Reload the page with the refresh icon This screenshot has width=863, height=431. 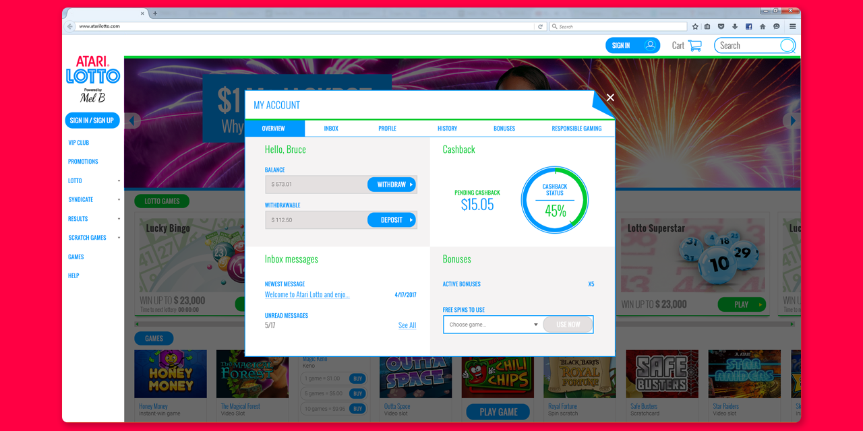coord(540,26)
